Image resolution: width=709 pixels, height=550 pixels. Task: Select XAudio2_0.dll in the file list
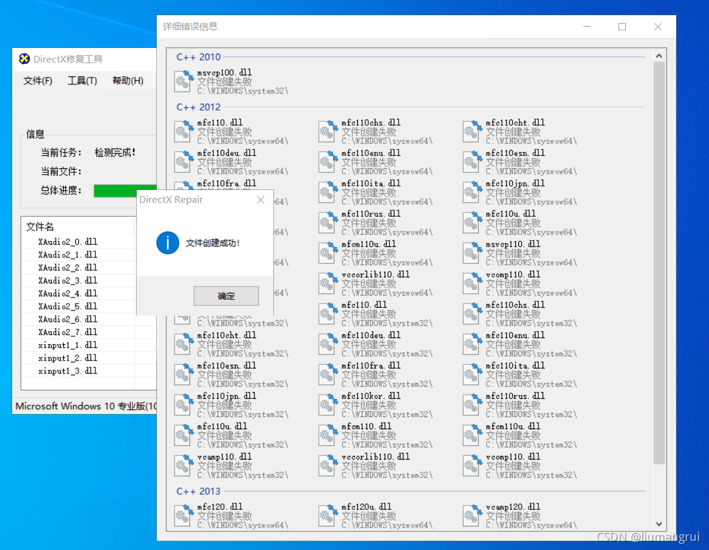pos(67,242)
